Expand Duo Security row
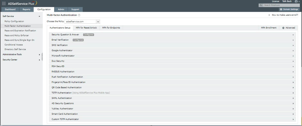Viewport: 302px width, 126px height. [x=173, y=61]
